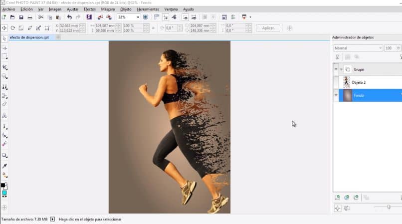Activate Position mode on the property bar

tap(4, 28)
